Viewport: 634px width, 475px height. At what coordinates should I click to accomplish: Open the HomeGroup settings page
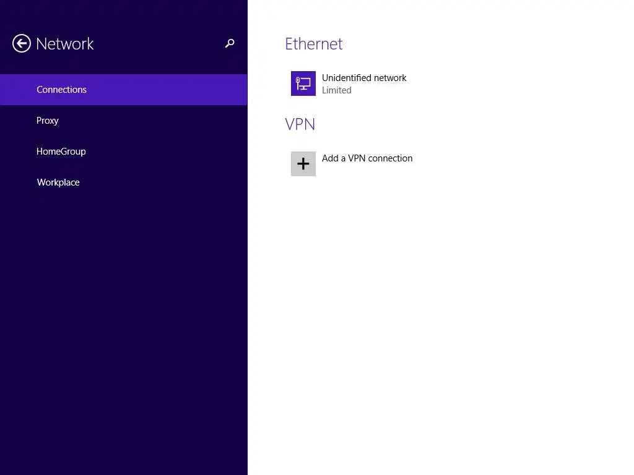click(61, 152)
